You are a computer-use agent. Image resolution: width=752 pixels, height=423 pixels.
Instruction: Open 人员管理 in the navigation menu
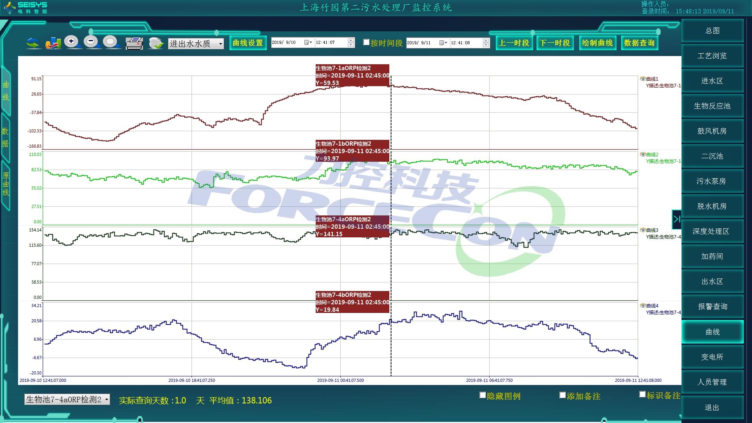tap(712, 382)
